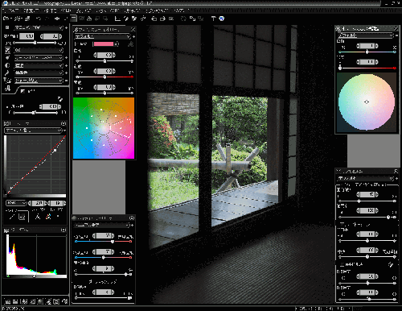Click the plus button beside the topmost parameter dropdown
Image resolution: width=402 pixels, height=311 pixels.
pyautogui.click(x=66, y=27)
